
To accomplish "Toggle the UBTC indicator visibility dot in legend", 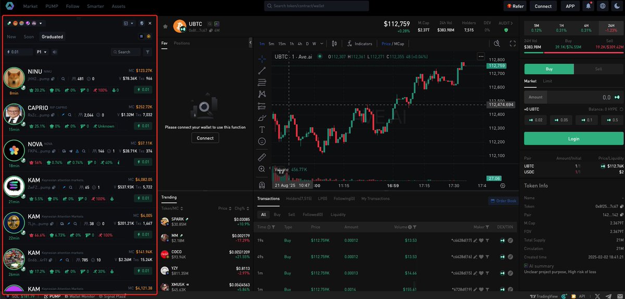I will pyautogui.click(x=319, y=57).
